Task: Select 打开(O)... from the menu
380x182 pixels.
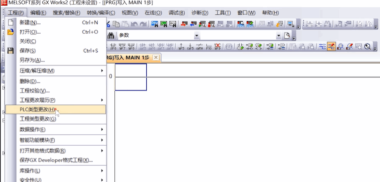Action: [56, 32]
